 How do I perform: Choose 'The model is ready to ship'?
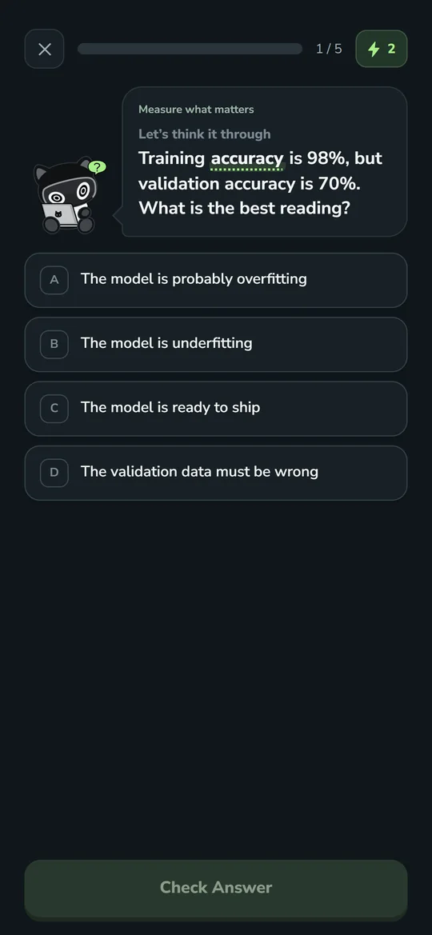pyautogui.click(x=216, y=409)
